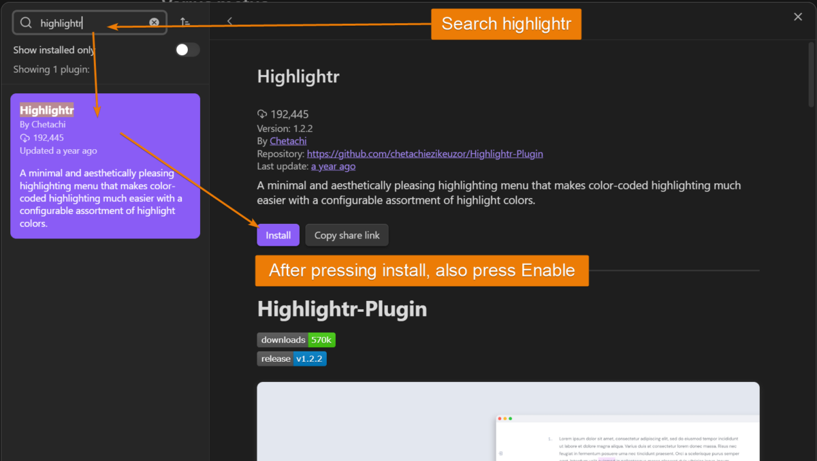Click the Highlightr preview screenshot image
Viewport: 817px width, 461px height.
pyautogui.click(x=507, y=422)
